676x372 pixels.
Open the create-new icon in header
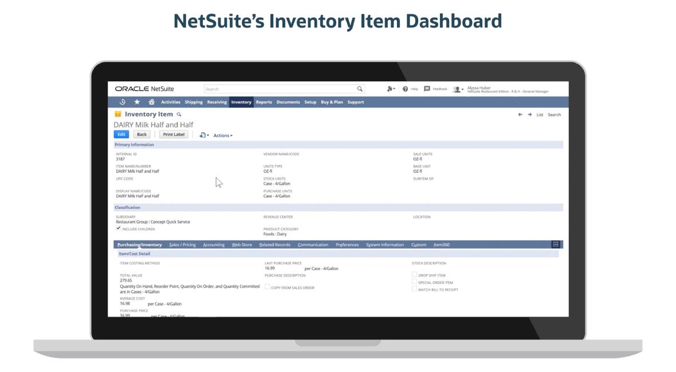[x=391, y=89]
